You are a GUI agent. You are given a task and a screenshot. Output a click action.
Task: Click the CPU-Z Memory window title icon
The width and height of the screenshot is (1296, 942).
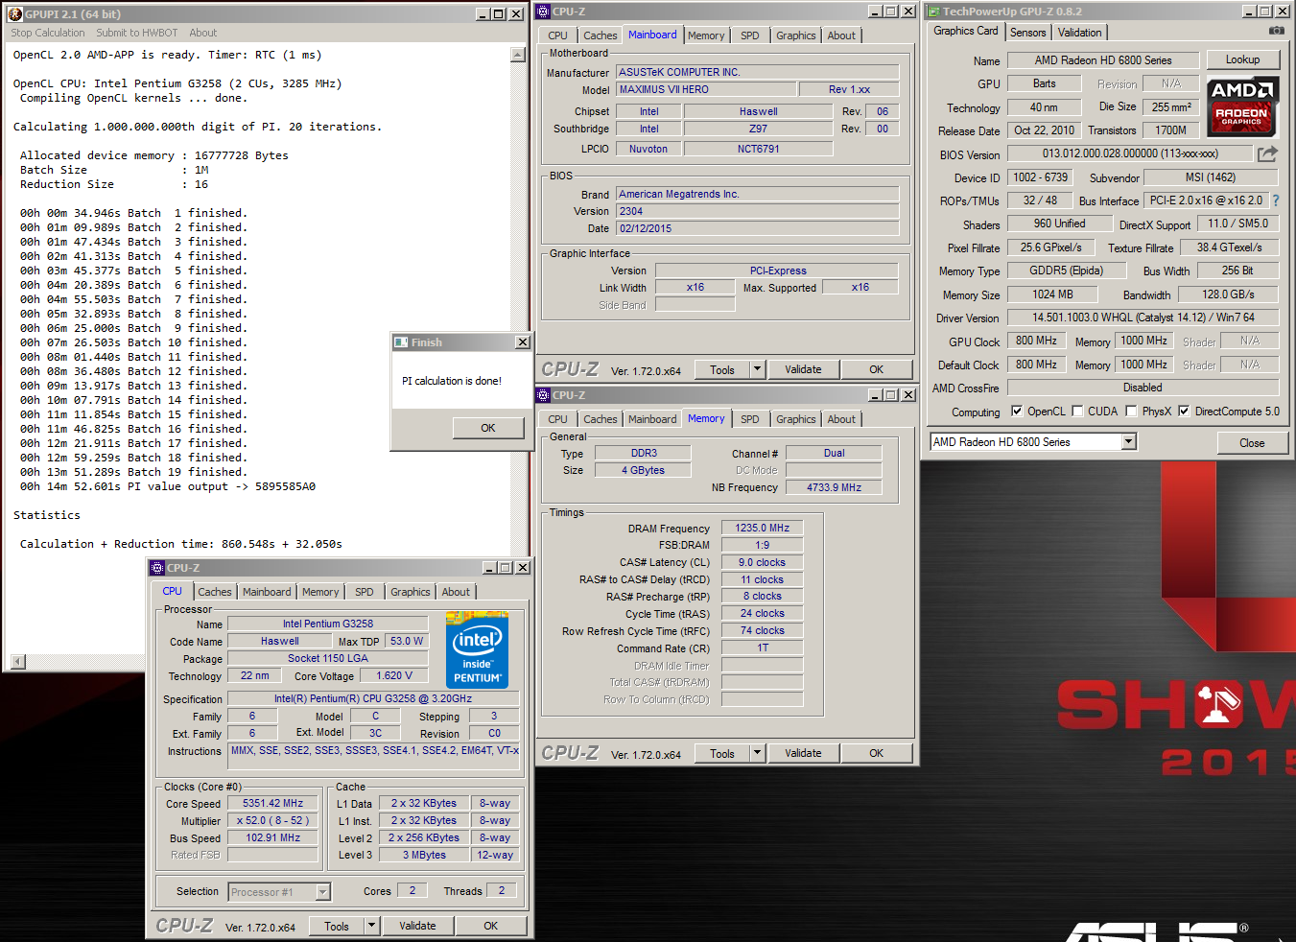tap(544, 395)
